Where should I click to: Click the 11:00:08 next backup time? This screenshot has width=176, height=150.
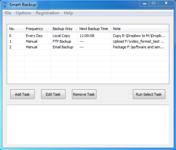pos(87,36)
